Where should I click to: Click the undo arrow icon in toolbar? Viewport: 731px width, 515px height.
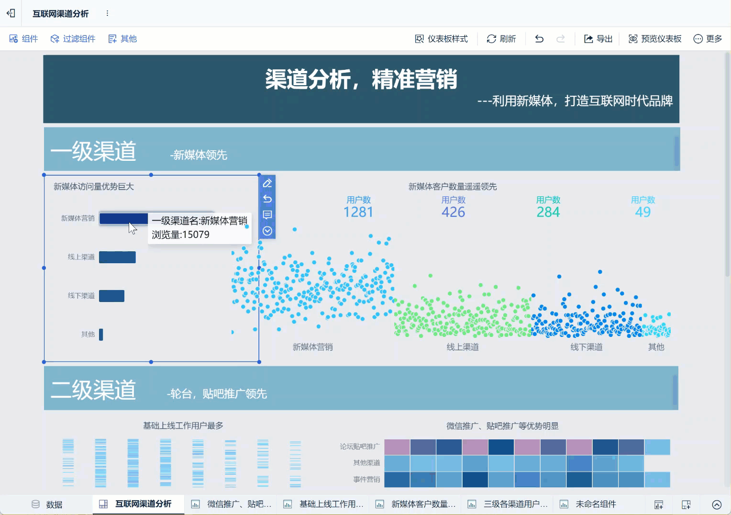click(539, 39)
